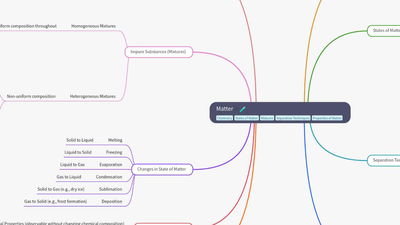This screenshot has width=400, height=225.
Task: Click the Non-uniform composition text
Action: 31,96
